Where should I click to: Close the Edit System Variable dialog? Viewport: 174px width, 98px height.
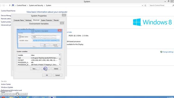(x=60, y=30)
